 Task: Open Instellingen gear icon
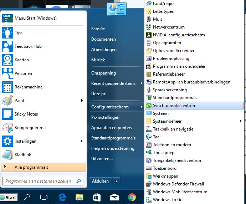click(x=7, y=141)
